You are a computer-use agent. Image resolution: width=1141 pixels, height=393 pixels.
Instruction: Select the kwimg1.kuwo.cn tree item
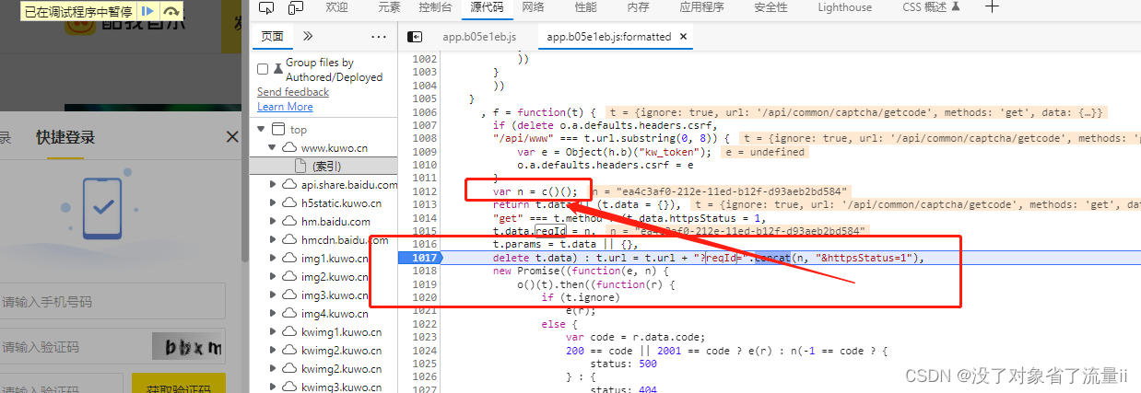click(x=341, y=332)
